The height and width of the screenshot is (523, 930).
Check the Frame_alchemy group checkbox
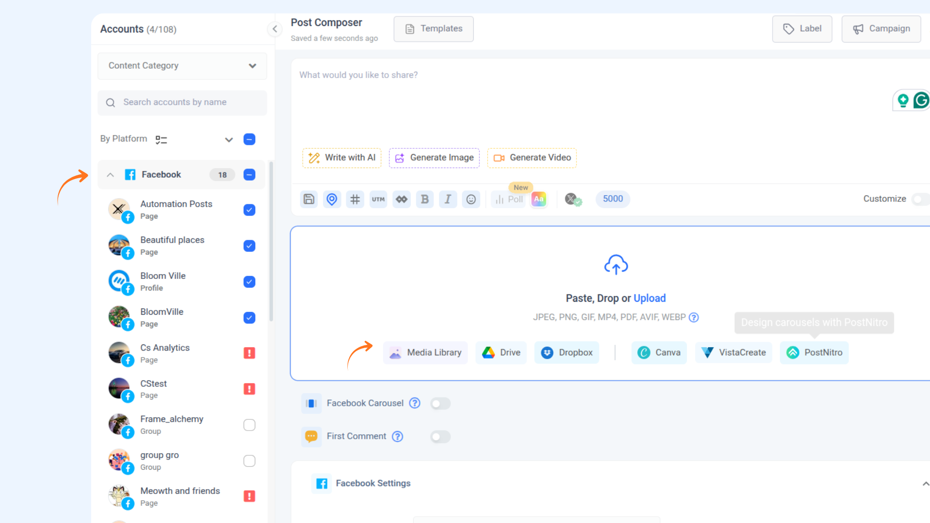click(249, 425)
